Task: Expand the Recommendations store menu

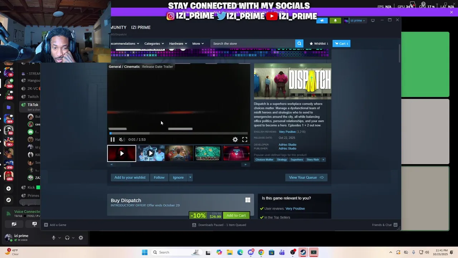Action: 125,43
